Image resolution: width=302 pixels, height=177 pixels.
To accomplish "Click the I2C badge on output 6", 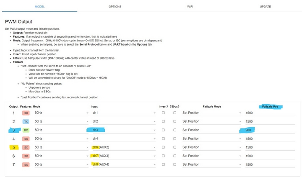I will pos(26,156).
